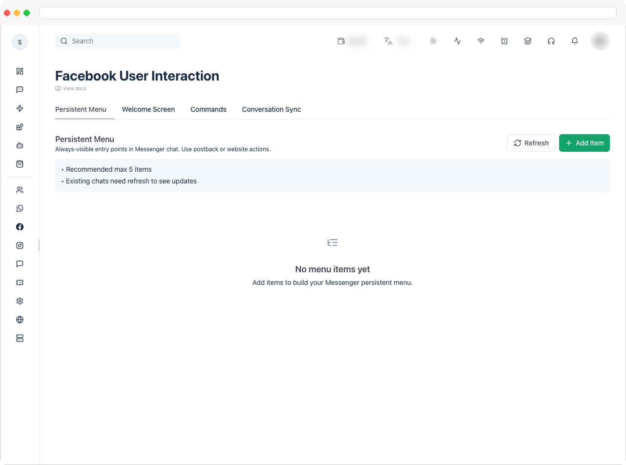Click the Refresh button

(x=531, y=143)
